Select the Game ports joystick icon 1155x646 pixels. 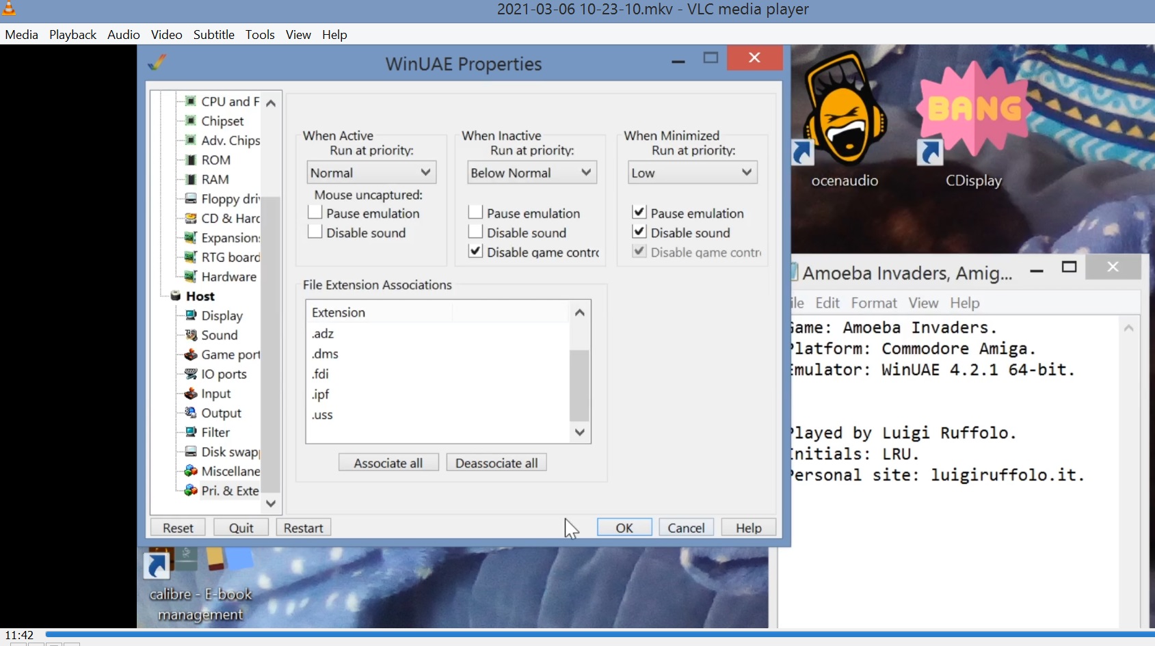(x=191, y=354)
